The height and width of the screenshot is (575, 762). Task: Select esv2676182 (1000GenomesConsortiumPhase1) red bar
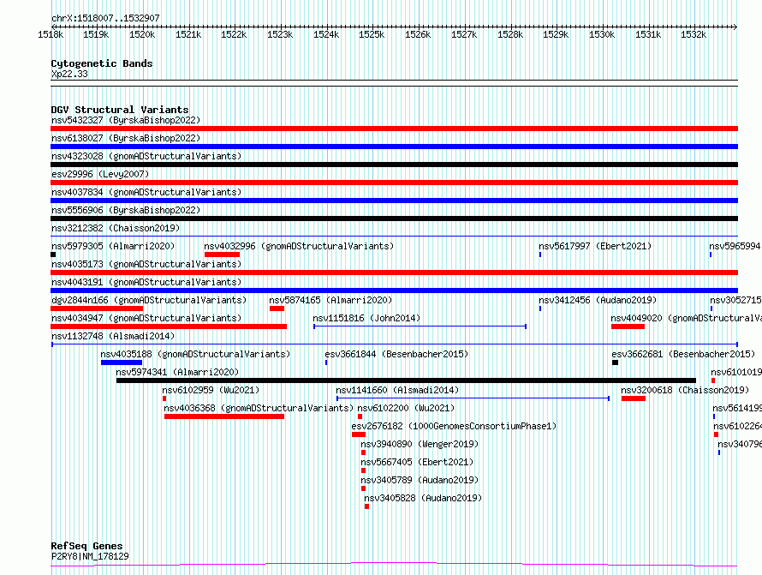pyautogui.click(x=359, y=434)
